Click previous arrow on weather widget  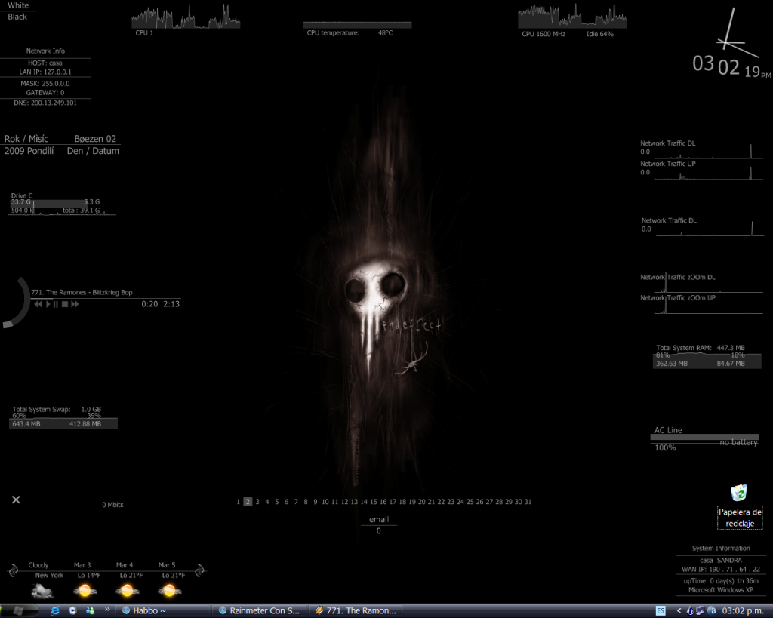point(14,570)
